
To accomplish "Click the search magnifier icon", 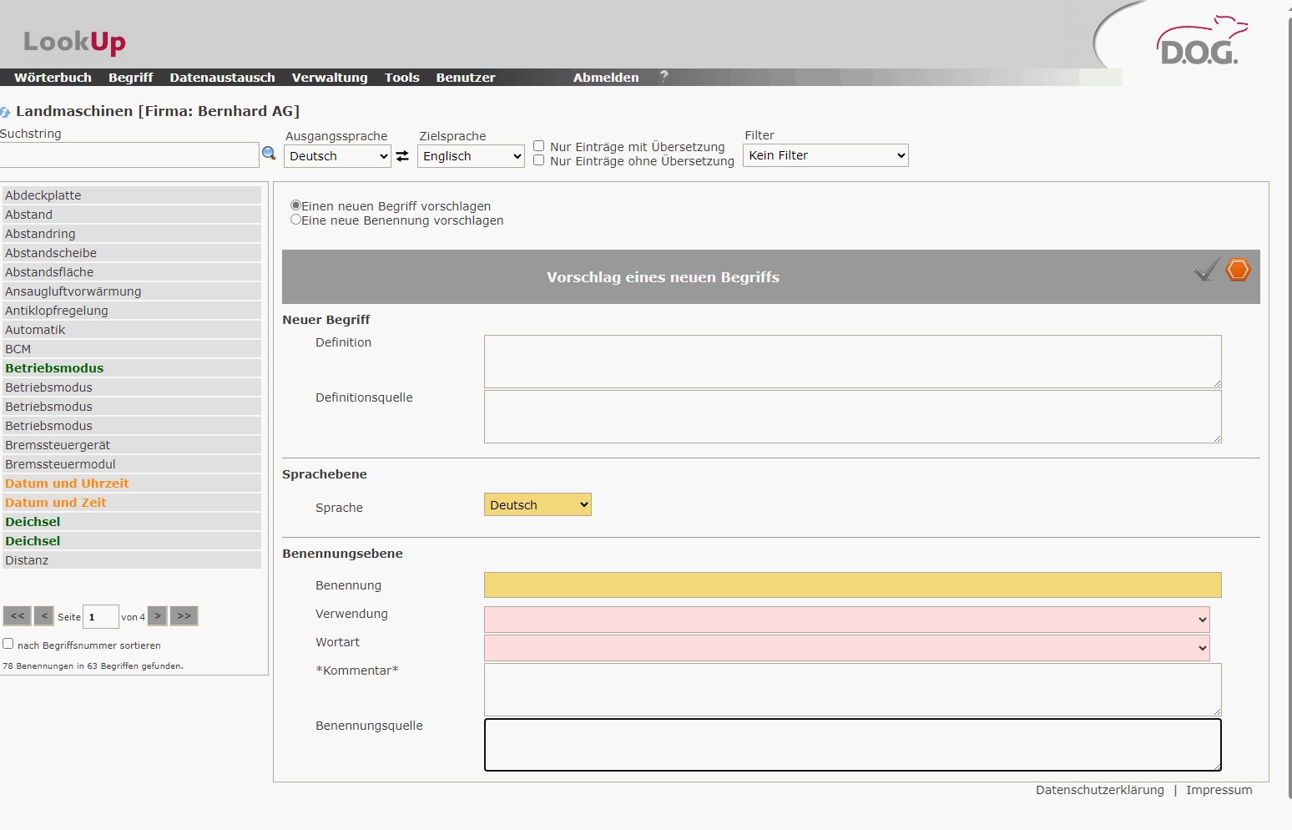I will coord(269,154).
